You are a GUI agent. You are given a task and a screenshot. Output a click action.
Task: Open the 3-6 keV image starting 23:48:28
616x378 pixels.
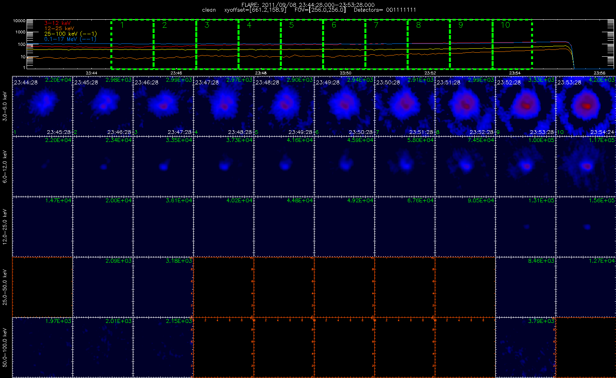tap(284, 106)
